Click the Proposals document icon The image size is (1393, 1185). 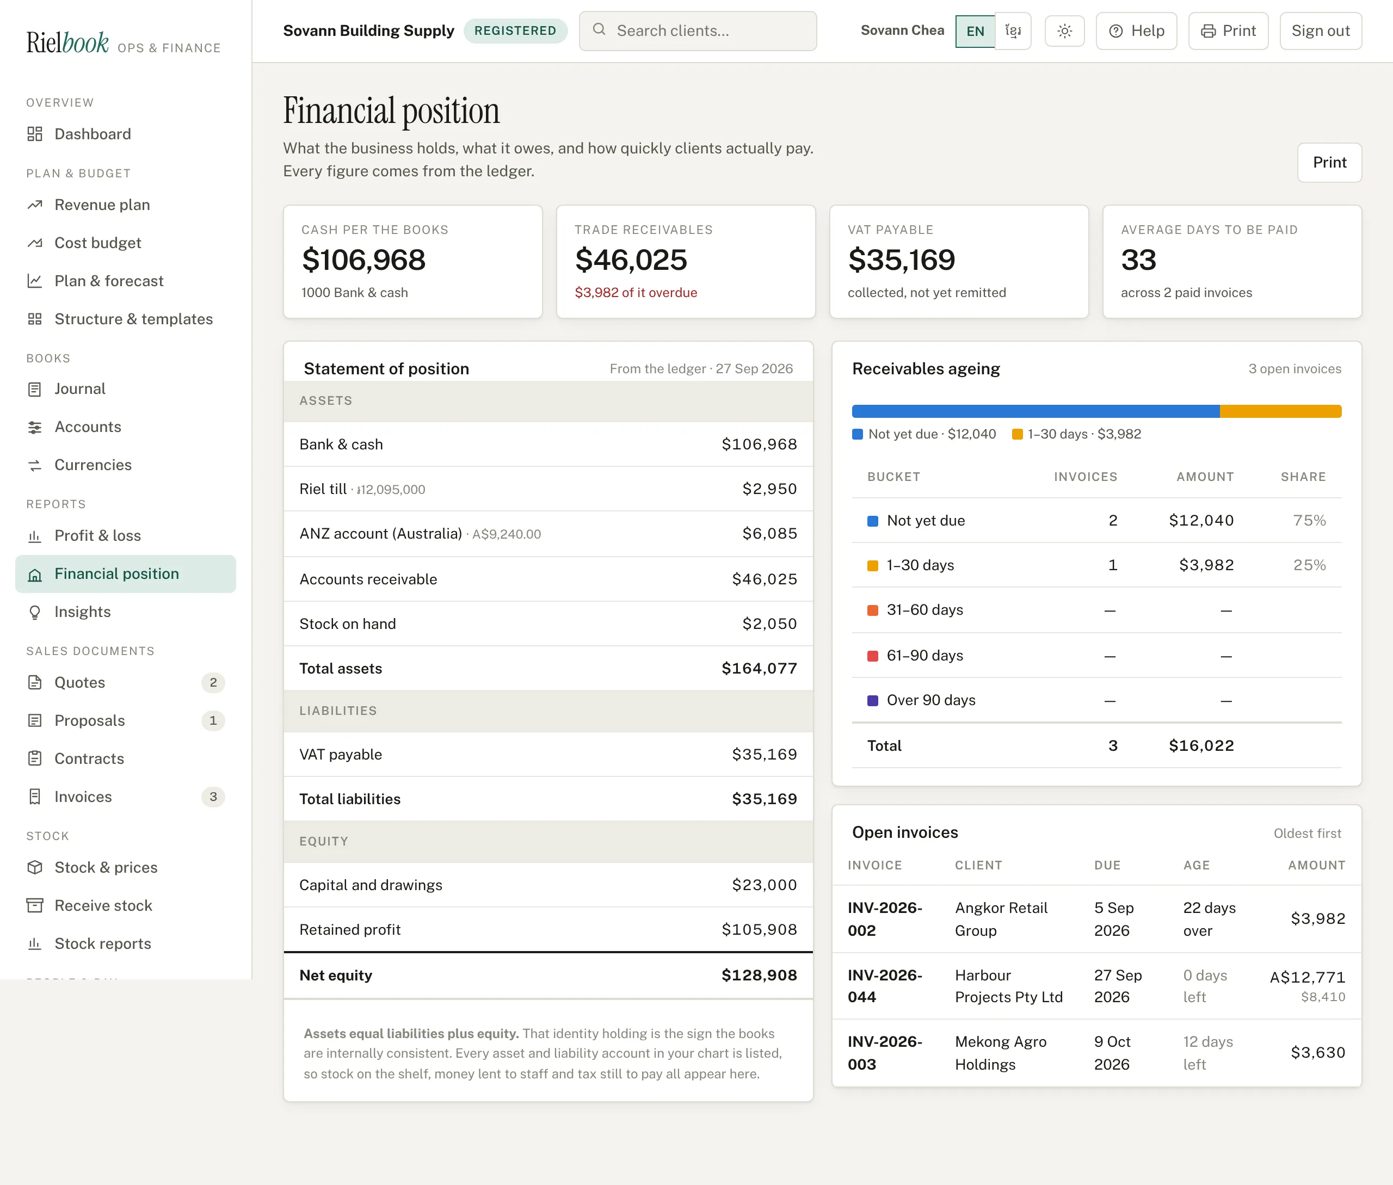click(35, 720)
